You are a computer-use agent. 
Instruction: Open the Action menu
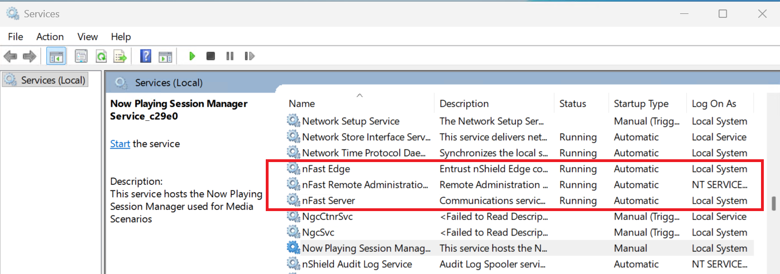pos(50,37)
